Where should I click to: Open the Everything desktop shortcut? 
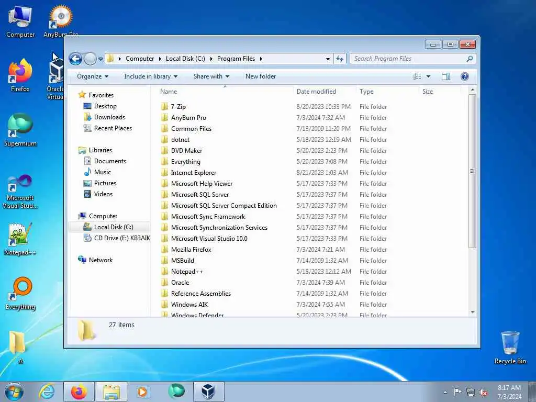20,294
